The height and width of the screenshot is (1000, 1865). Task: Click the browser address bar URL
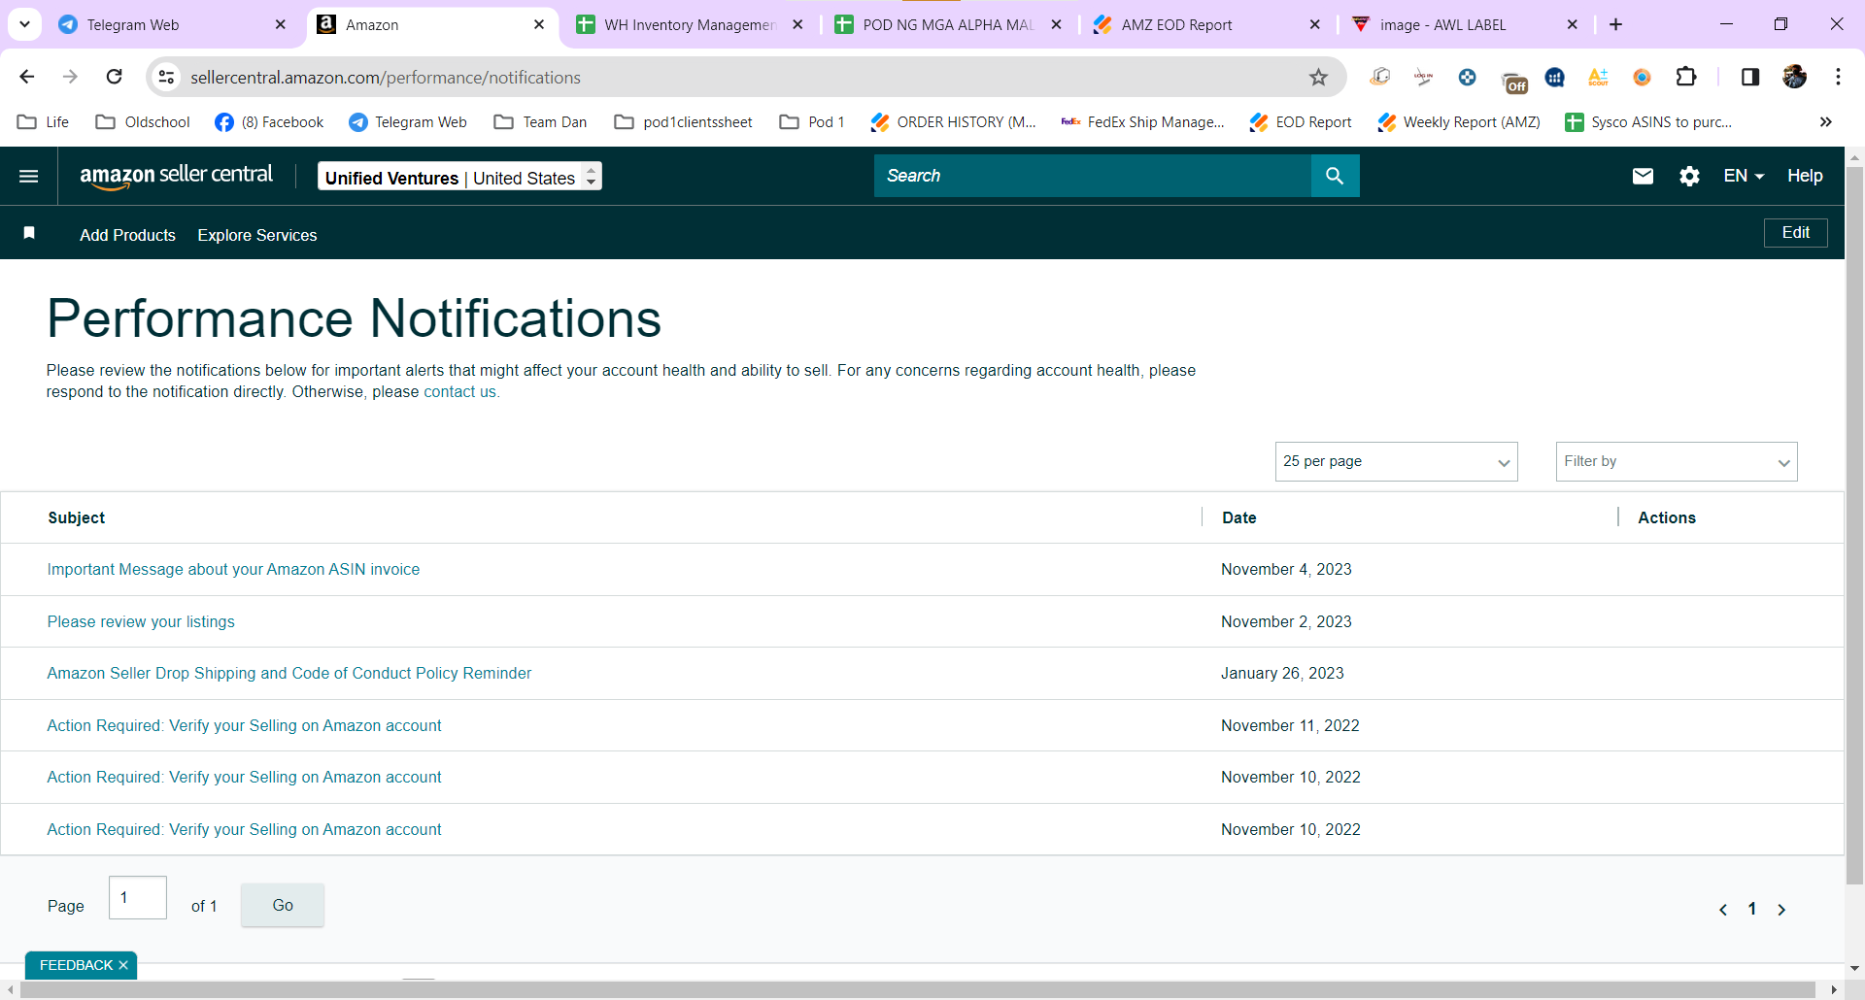pyautogui.click(x=386, y=77)
